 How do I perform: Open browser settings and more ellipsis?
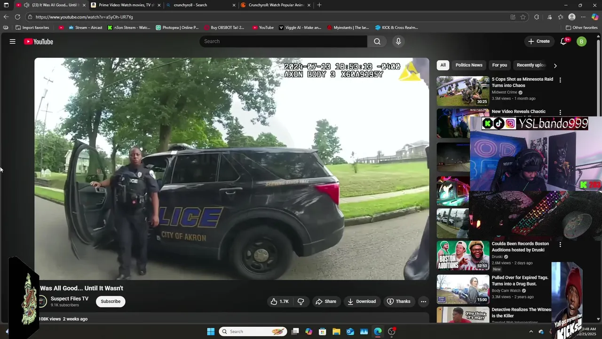[x=583, y=17]
